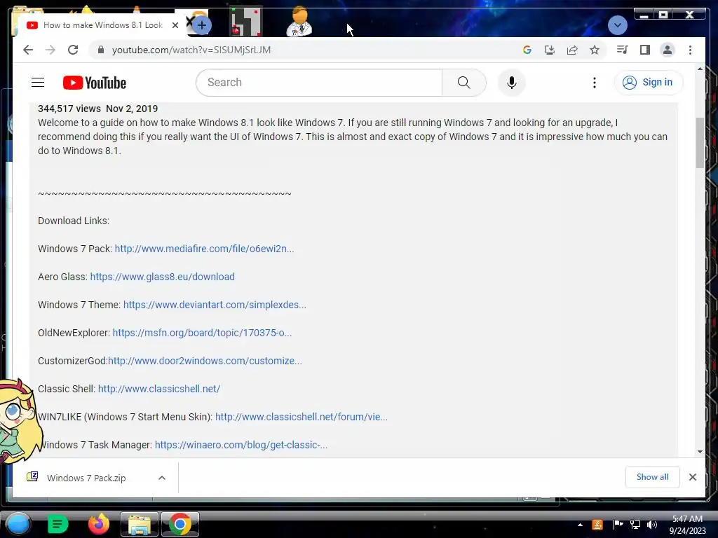Click the Download Links: heading text
The image size is (718, 538).
pyautogui.click(x=74, y=221)
